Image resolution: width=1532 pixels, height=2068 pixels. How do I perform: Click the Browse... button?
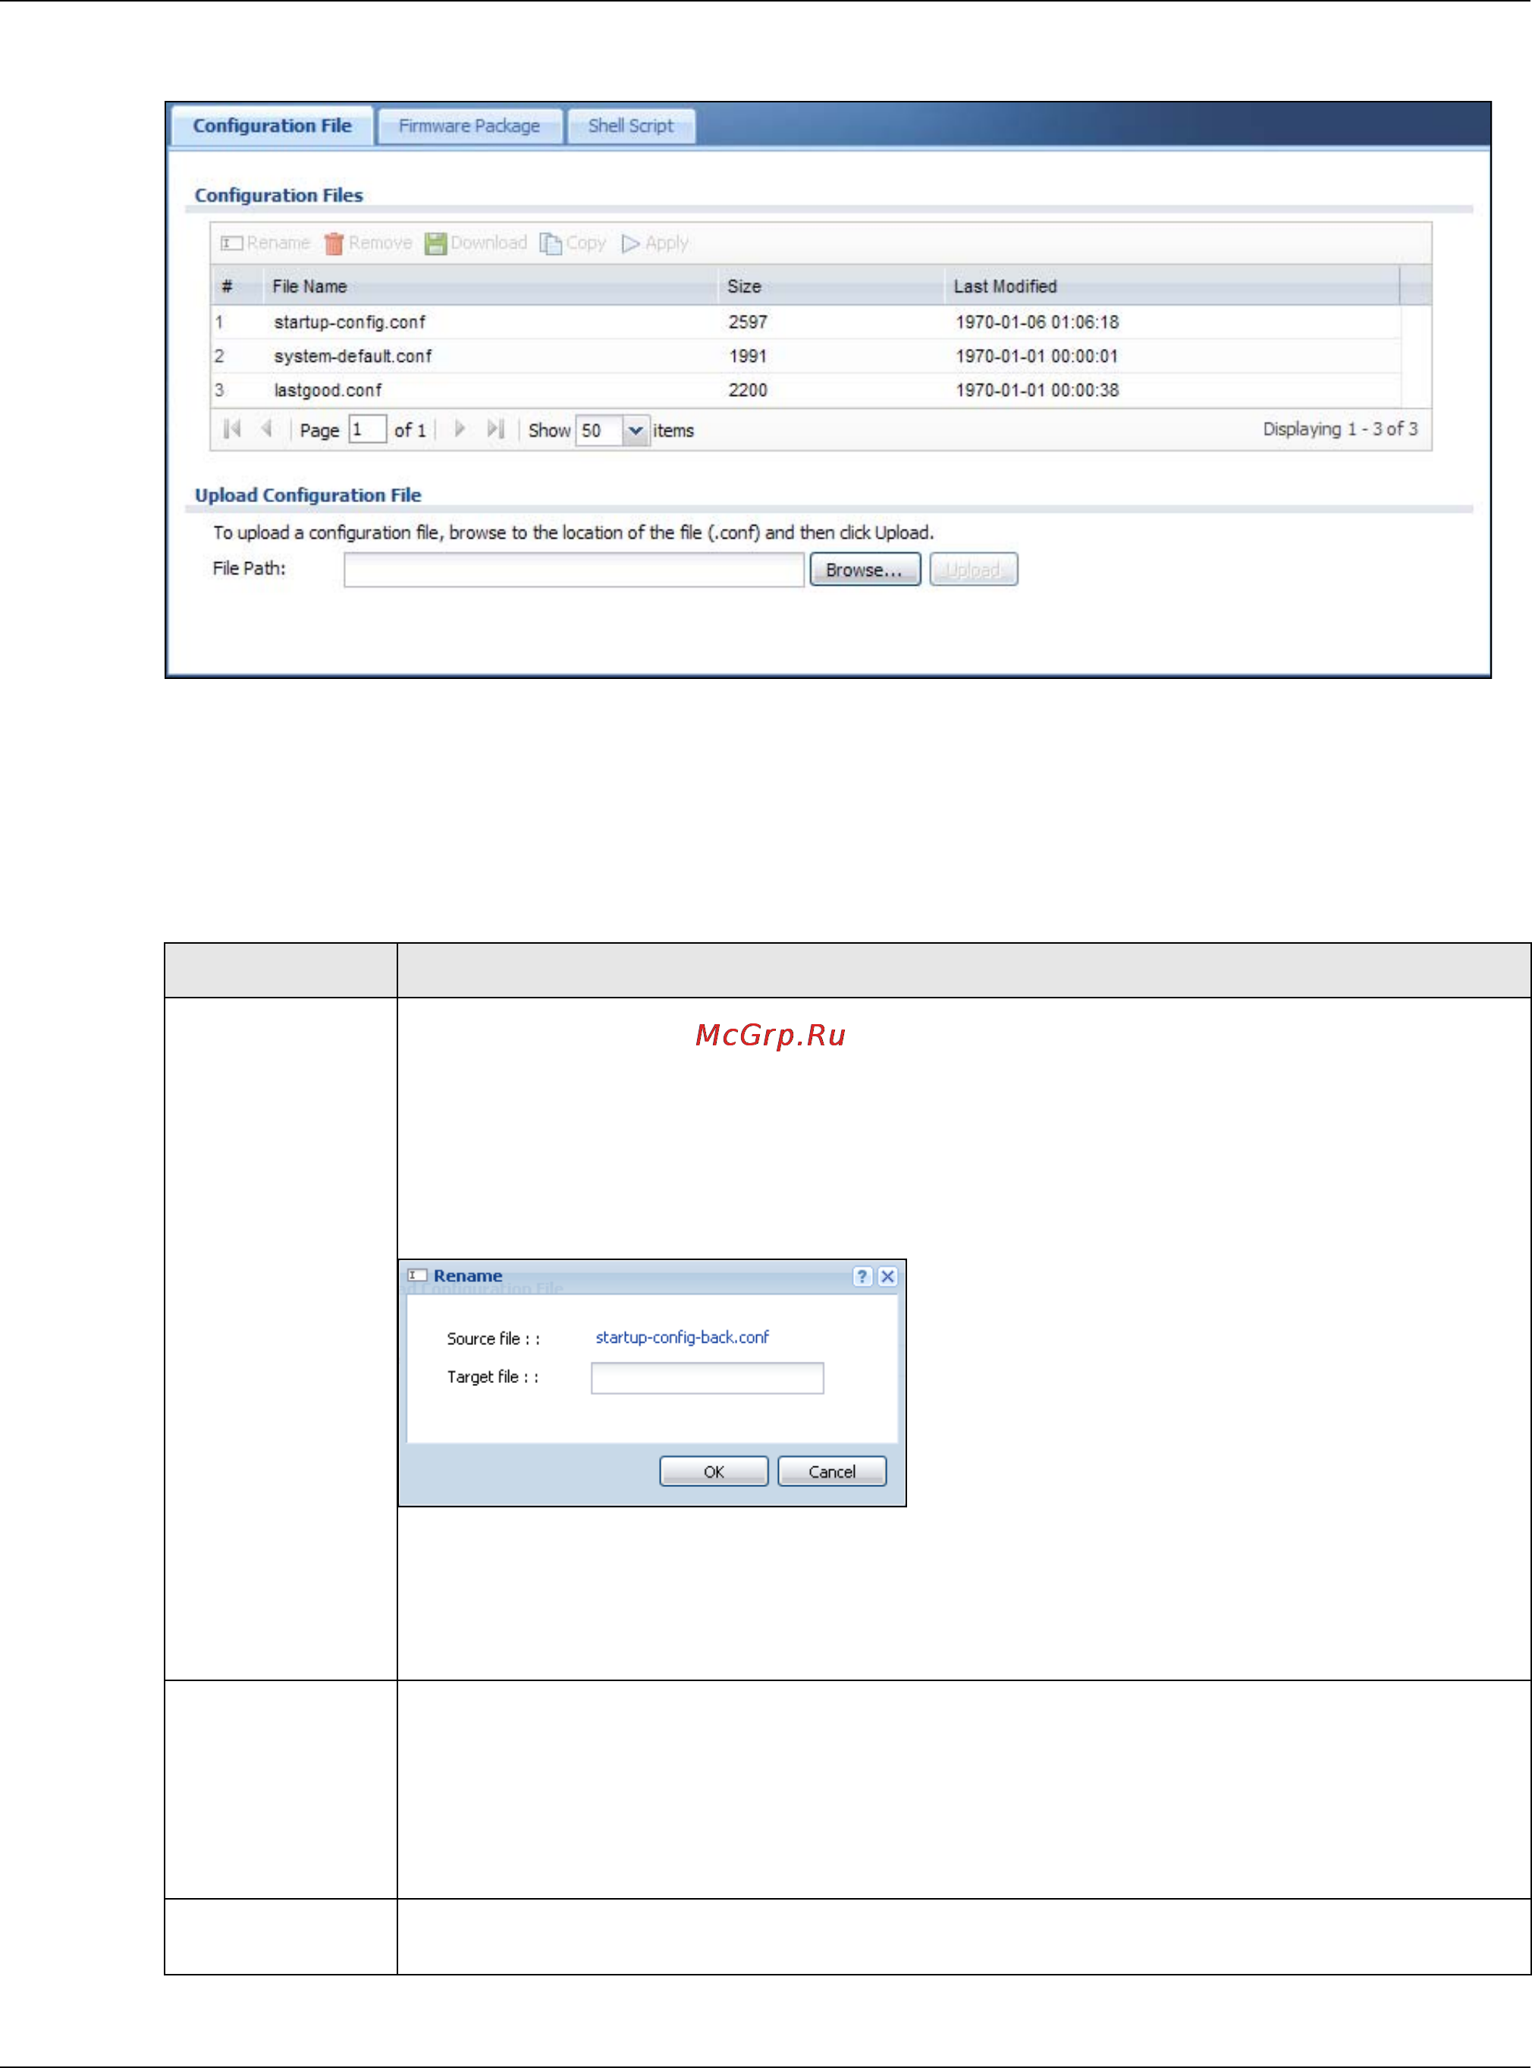865,570
